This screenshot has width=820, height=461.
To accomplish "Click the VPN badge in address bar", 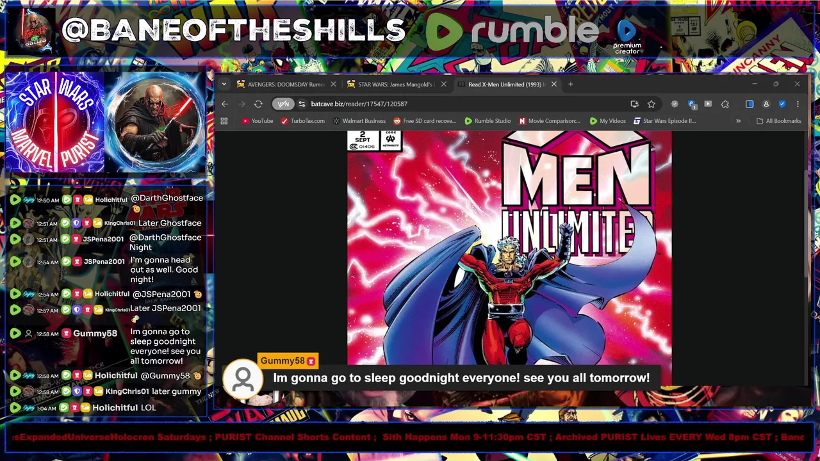I will coord(283,104).
